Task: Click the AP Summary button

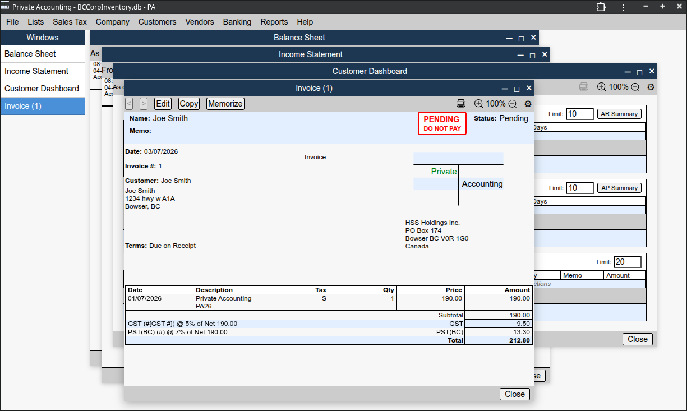Action: point(619,188)
